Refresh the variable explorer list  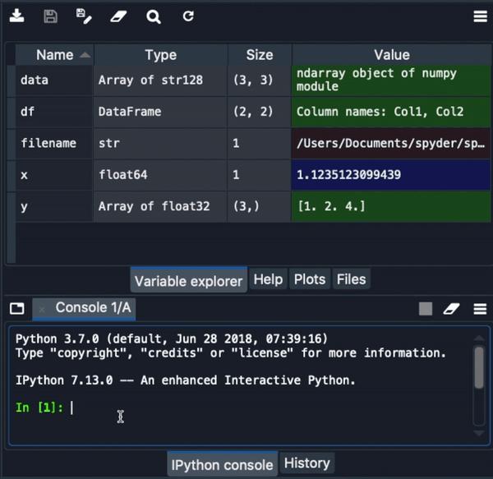188,16
